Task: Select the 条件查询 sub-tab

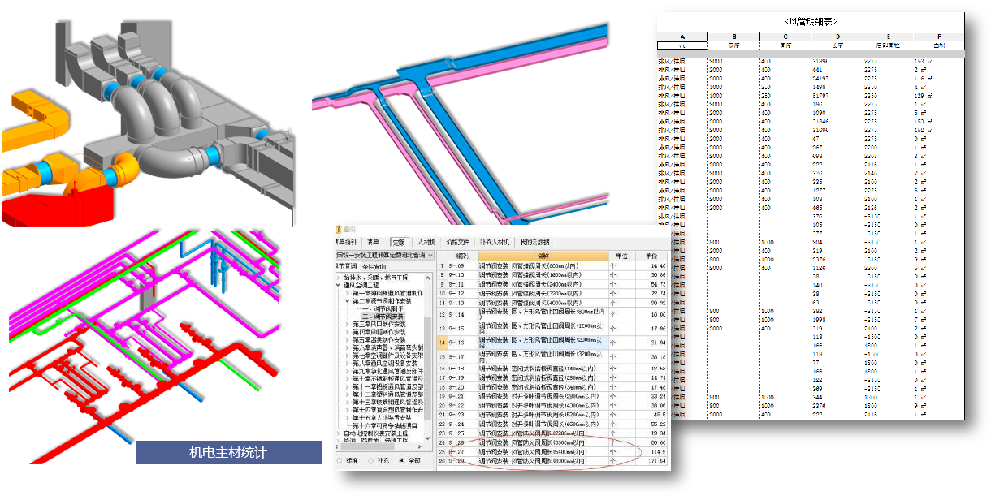Action: (374, 266)
